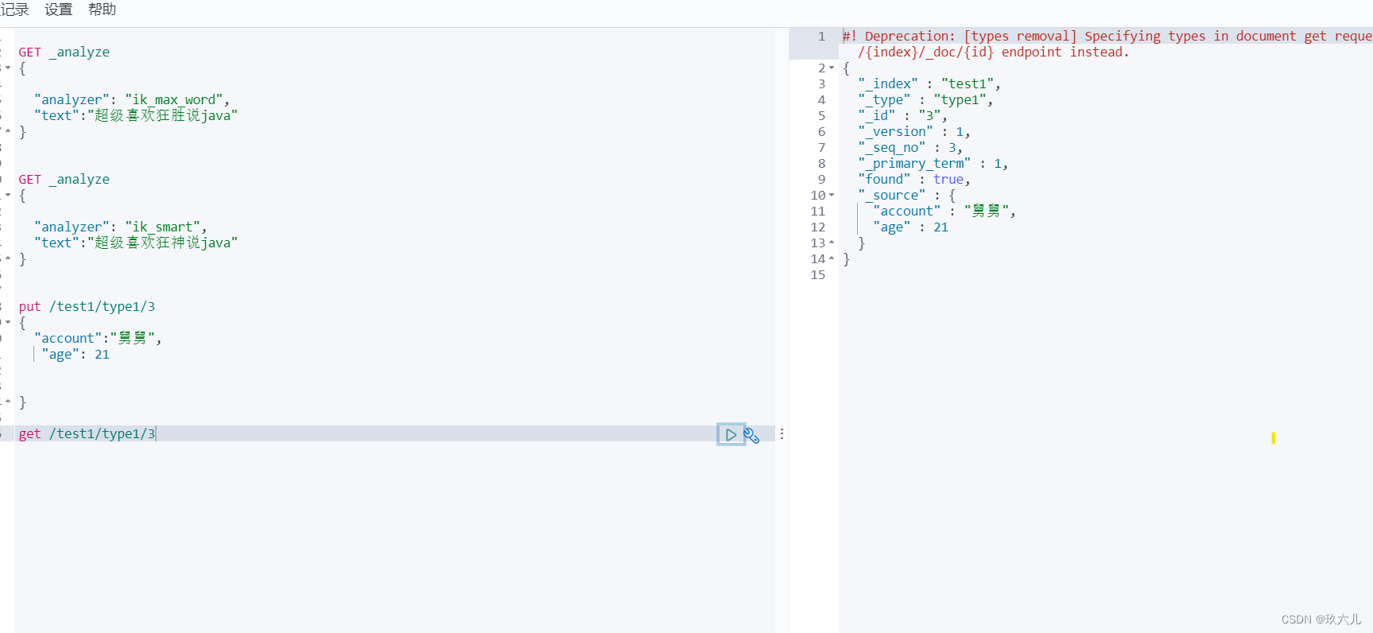Click the /{index}/_doc/{id} endpoint text
1373x633 pixels.
pos(993,52)
